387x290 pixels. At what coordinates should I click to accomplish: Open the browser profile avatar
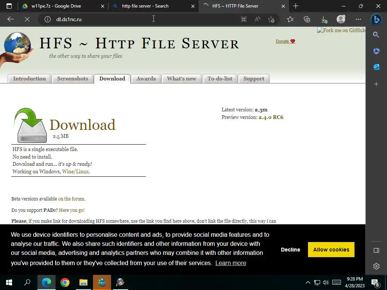[x=341, y=19]
